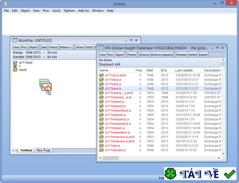Click Save button in Workfile toolbar

coord(44,47)
